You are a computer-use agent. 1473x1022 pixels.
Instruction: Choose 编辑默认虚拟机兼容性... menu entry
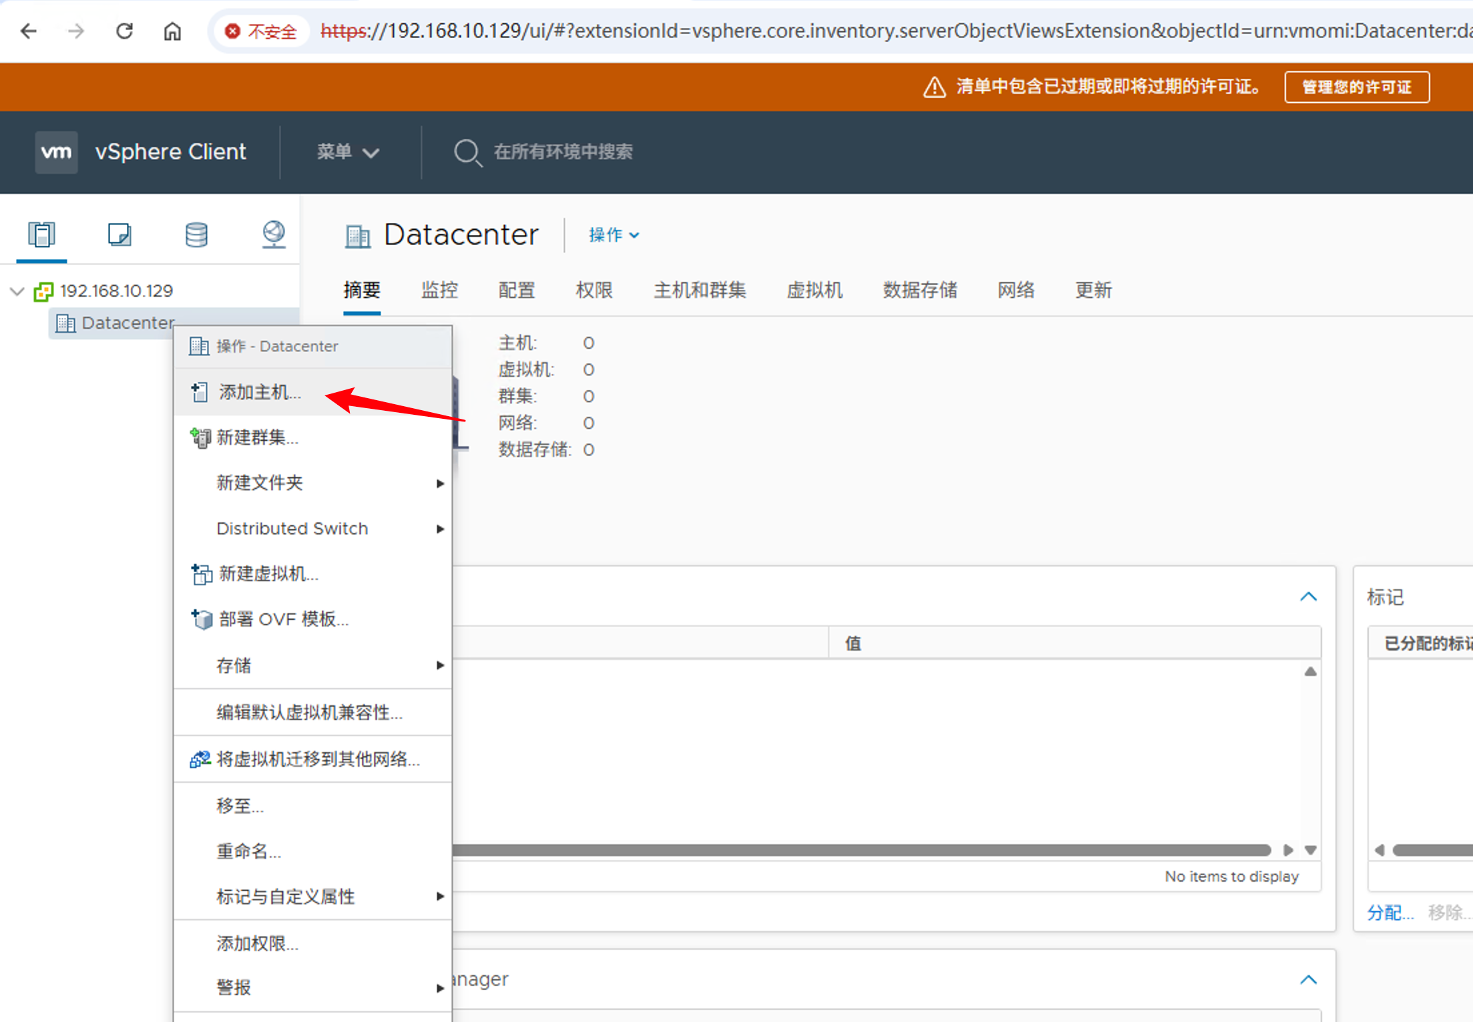pyautogui.click(x=312, y=713)
